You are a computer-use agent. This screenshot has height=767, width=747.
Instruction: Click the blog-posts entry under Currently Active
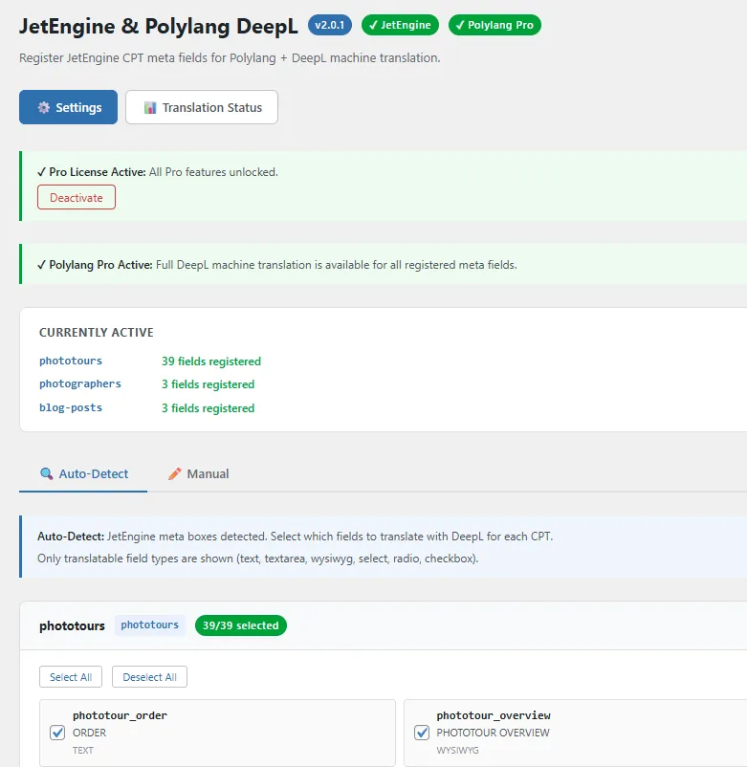(x=71, y=408)
